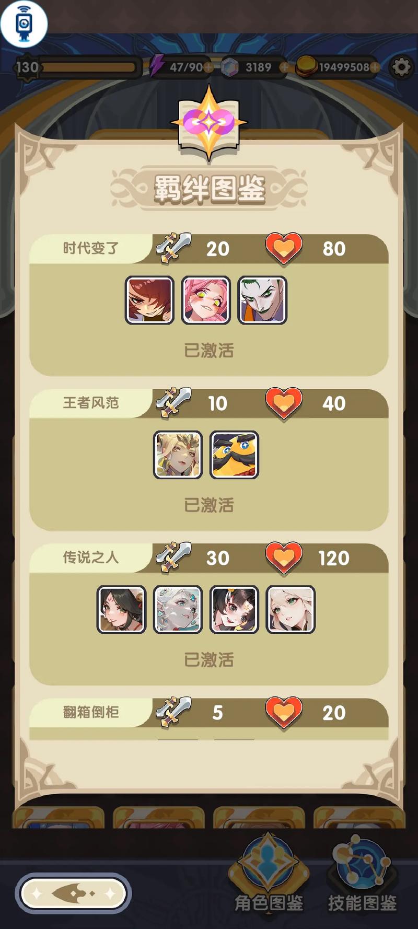Select the blonde girl portrait in 传说之人
The image size is (418, 929).
point(291,610)
